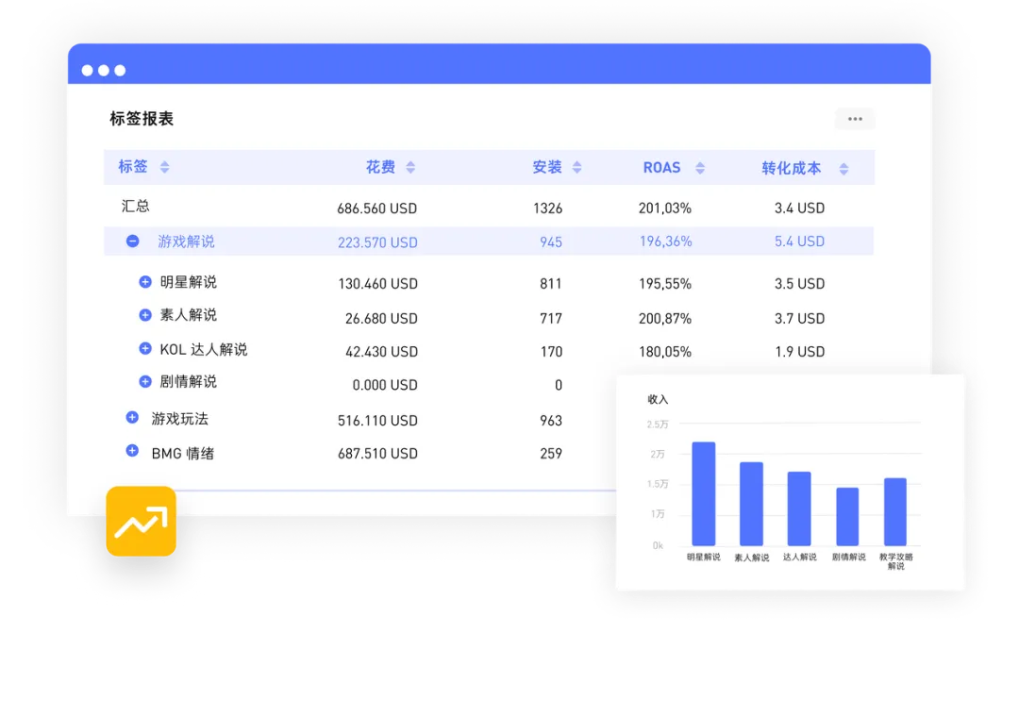Click the sort arrows on the 标签 column
This screenshot has height=716, width=1019.
pos(164,167)
